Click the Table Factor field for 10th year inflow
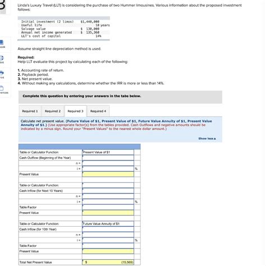This screenshot has width=266, height=266. 108,246
